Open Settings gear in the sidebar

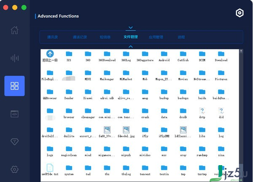click(14, 169)
